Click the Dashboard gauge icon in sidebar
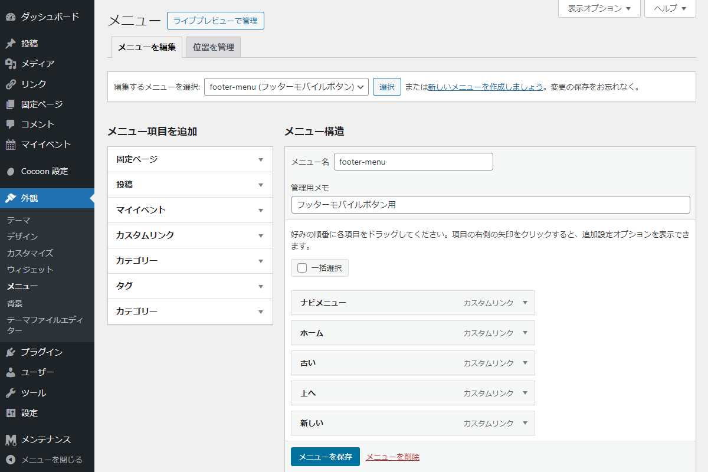The width and height of the screenshot is (708, 472). [x=11, y=17]
